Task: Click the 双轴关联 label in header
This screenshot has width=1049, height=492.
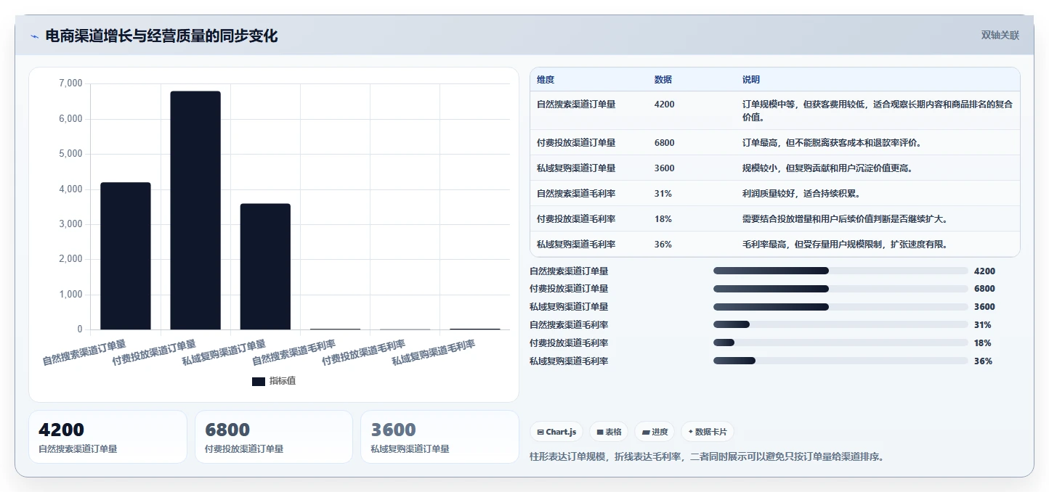Action: [1000, 35]
